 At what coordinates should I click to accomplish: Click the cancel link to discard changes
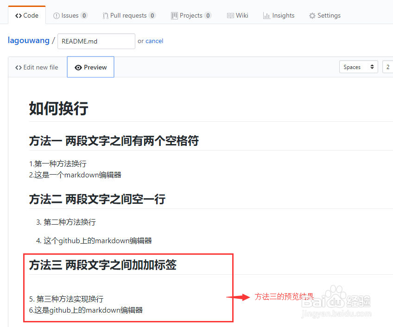154,41
